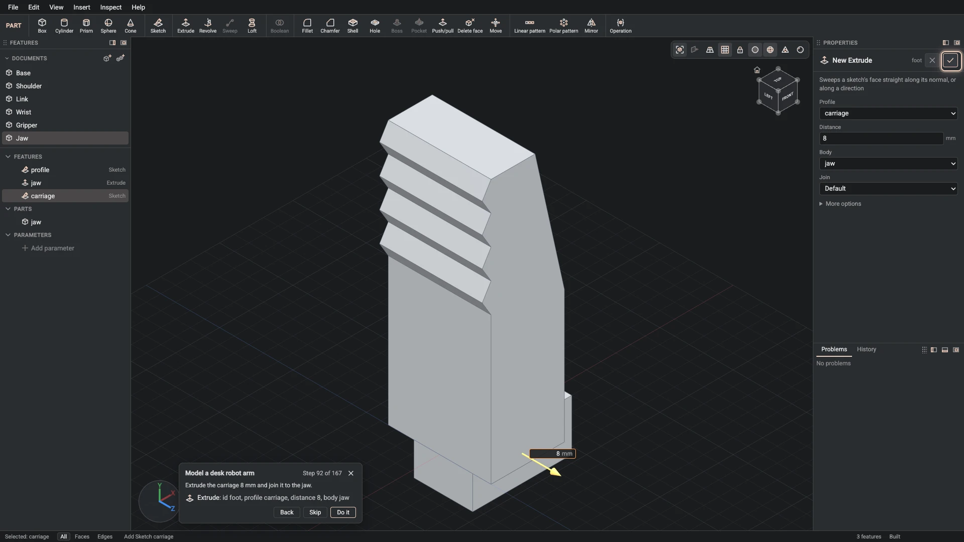The width and height of the screenshot is (964, 542).
Task: Click the Distance input field
Action: (881, 139)
